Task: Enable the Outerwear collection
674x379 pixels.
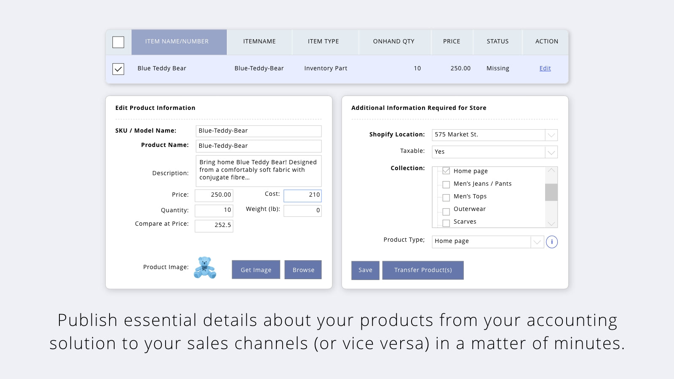Action: (446, 210)
